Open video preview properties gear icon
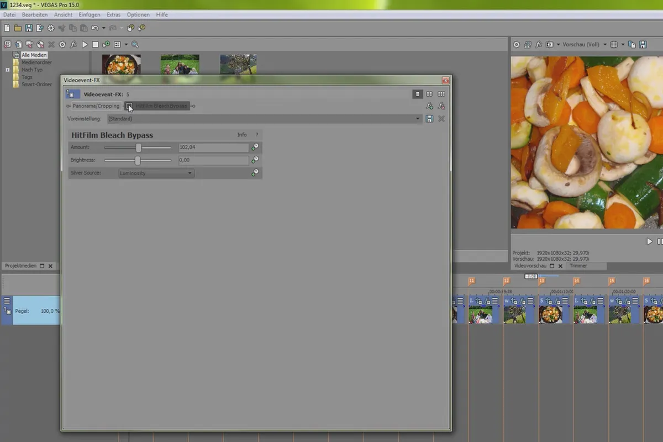The width and height of the screenshot is (663, 442). click(x=517, y=44)
